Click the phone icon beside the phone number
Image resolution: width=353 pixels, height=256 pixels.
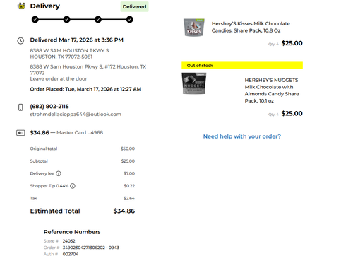[20, 107]
